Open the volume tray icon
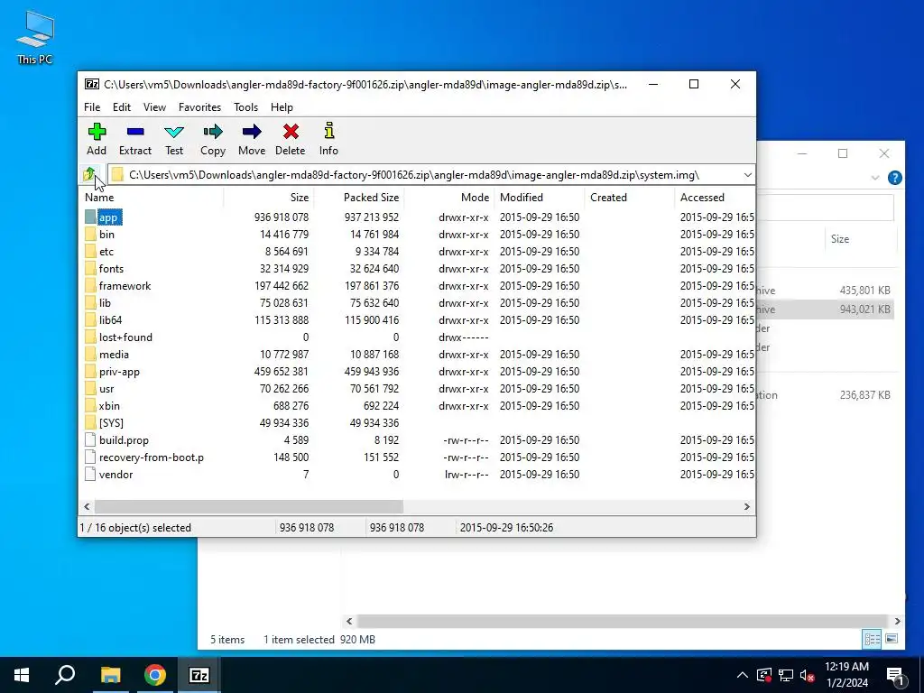924x693 pixels. coord(808,675)
